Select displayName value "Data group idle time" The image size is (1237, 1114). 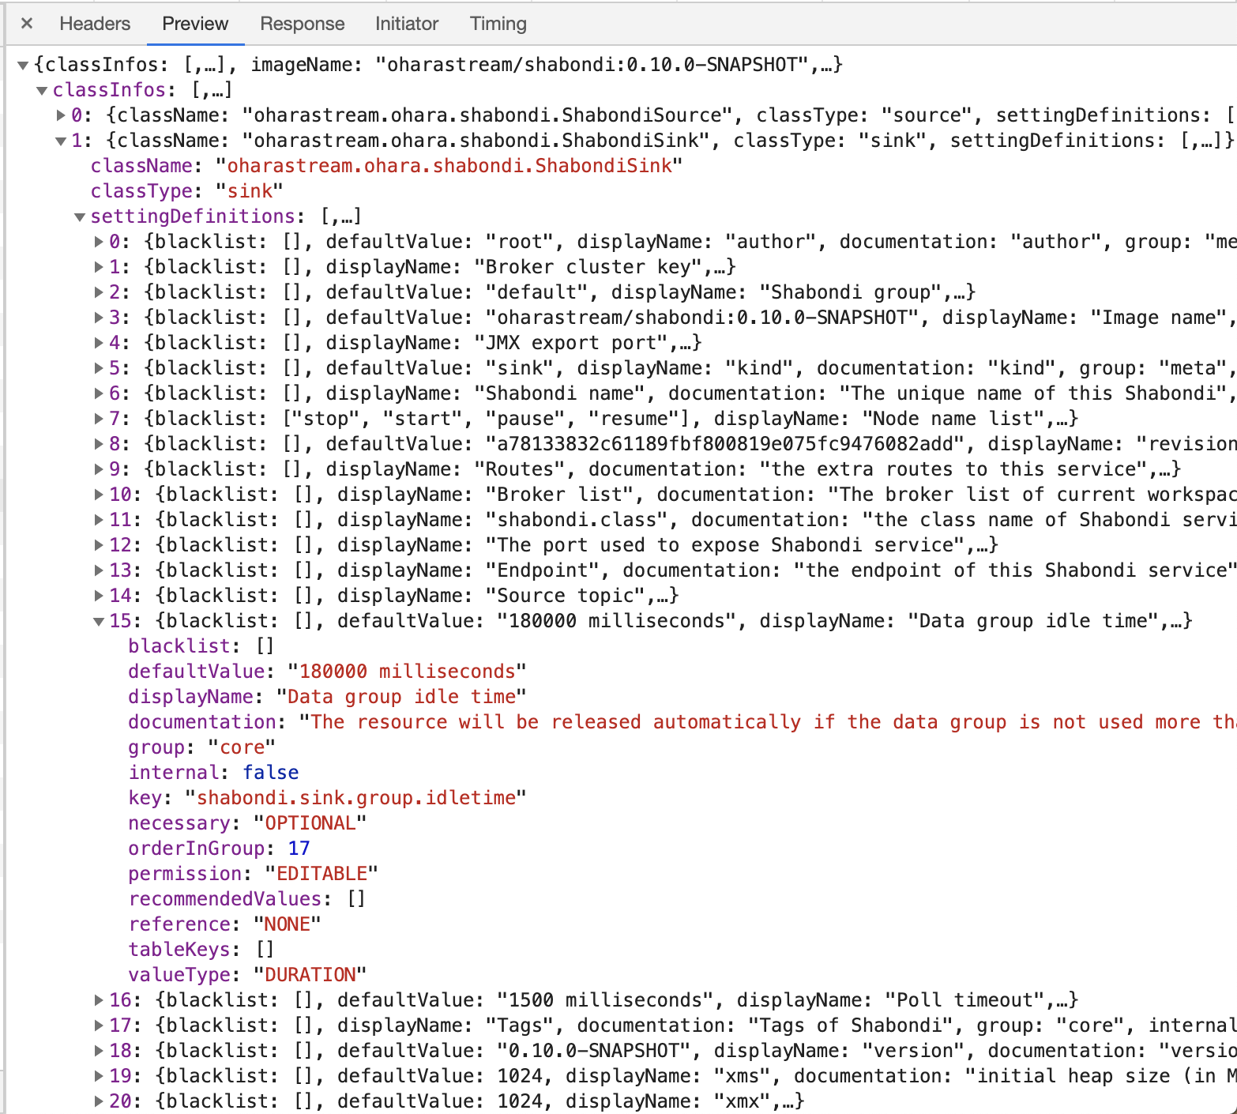coord(401,697)
